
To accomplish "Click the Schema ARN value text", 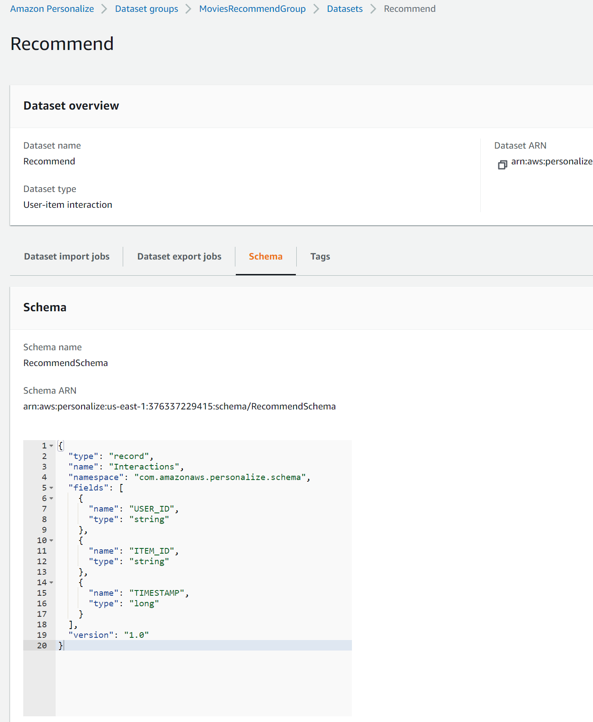I will point(179,406).
